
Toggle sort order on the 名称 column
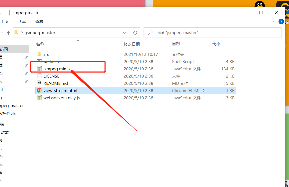point(40,44)
